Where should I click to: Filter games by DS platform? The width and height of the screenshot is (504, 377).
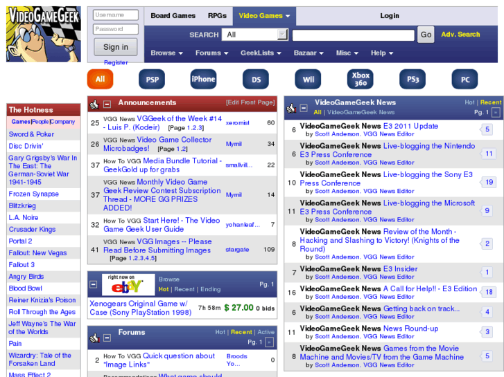[256, 80]
